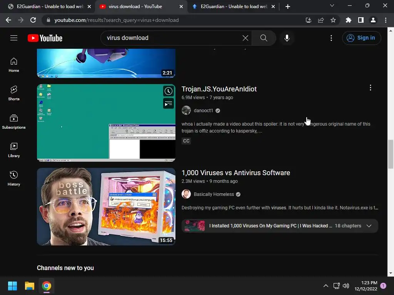The height and width of the screenshot is (295, 394).
Task: Open options menu for Trojan.JS.YouAreAnIdiot video
Action: coord(371,88)
